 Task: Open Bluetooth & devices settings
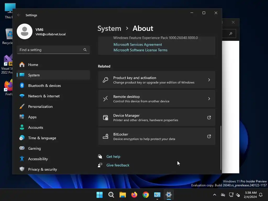point(53,86)
